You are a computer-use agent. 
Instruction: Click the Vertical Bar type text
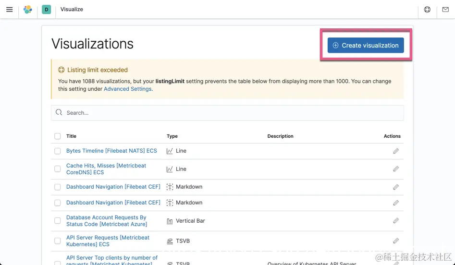(190, 221)
